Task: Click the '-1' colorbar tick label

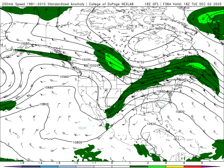Action: tap(94, 163)
